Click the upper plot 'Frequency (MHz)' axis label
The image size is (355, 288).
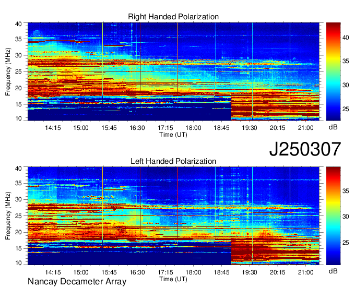8,71
